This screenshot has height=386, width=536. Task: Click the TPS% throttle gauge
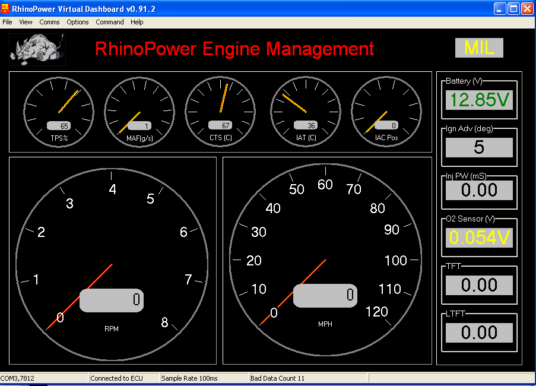[x=59, y=111]
